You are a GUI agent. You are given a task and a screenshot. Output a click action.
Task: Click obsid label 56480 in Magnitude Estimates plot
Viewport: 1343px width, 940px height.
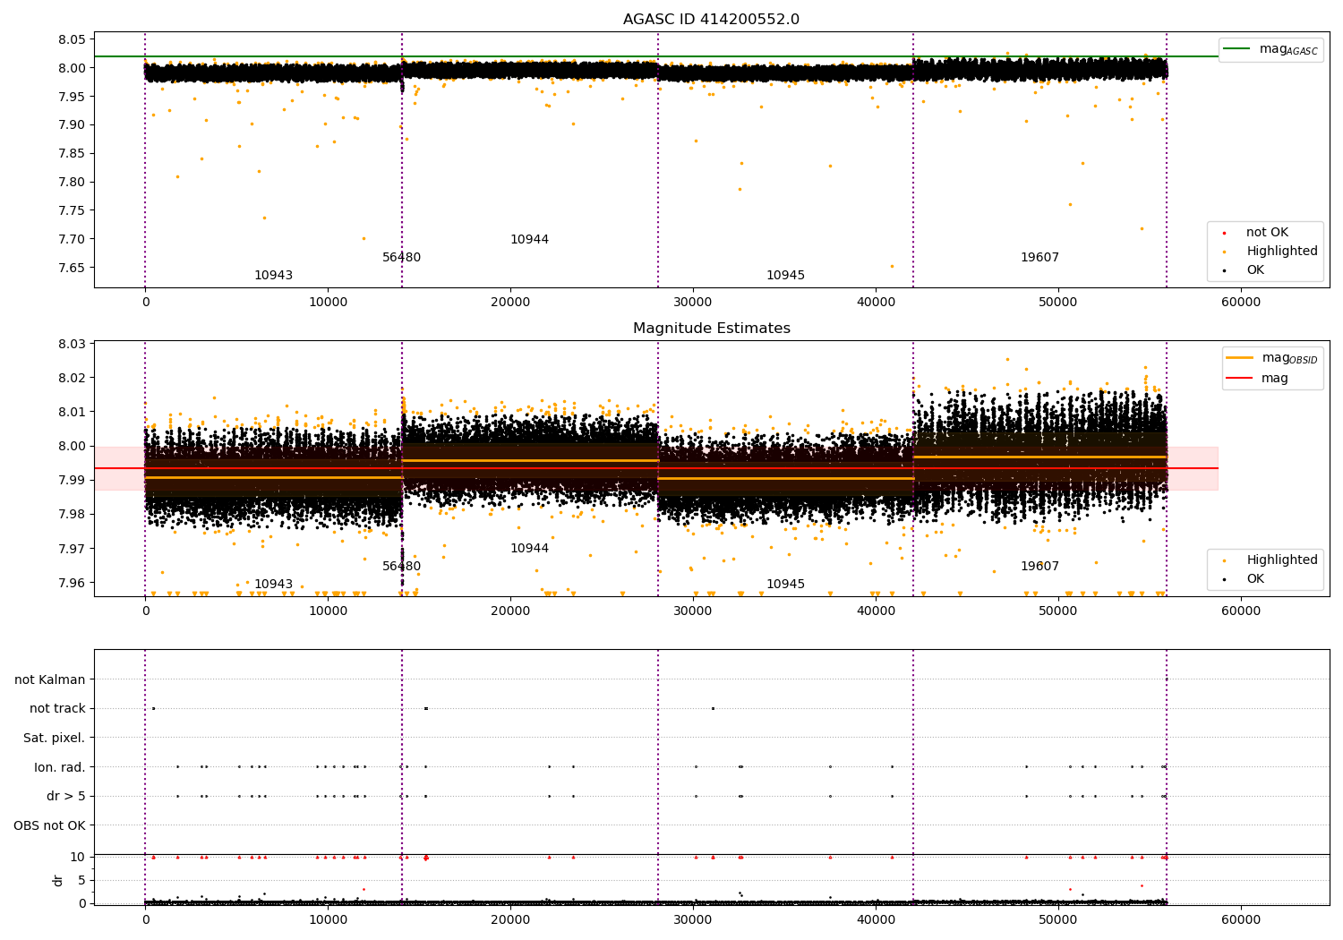tap(401, 567)
